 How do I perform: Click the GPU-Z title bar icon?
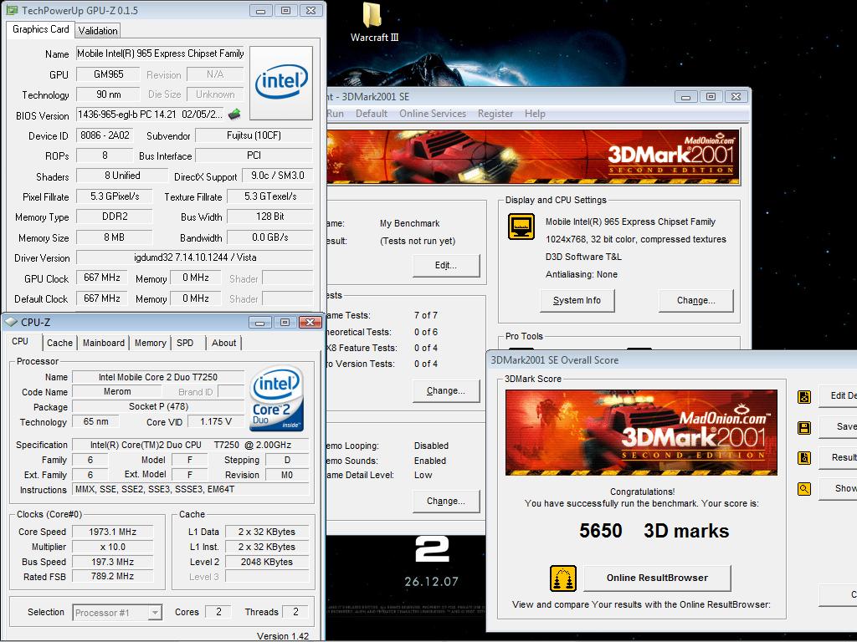tap(11, 10)
